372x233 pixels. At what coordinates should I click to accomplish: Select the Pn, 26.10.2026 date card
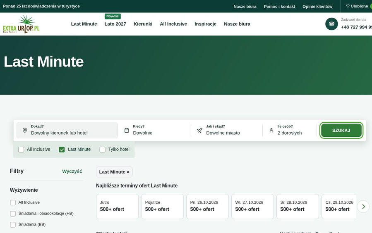[207, 207]
